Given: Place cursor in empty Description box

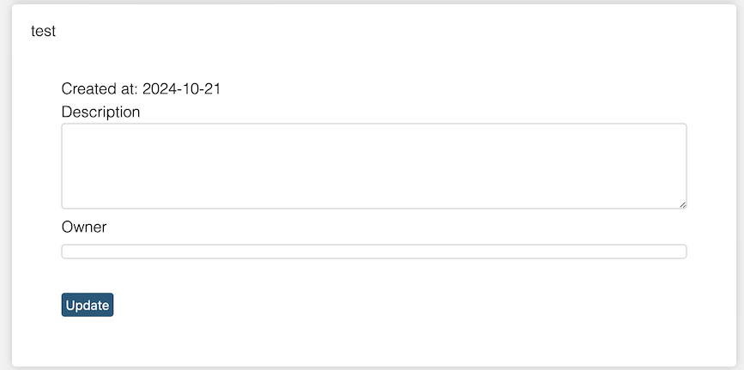Looking at the screenshot, I should click(374, 166).
